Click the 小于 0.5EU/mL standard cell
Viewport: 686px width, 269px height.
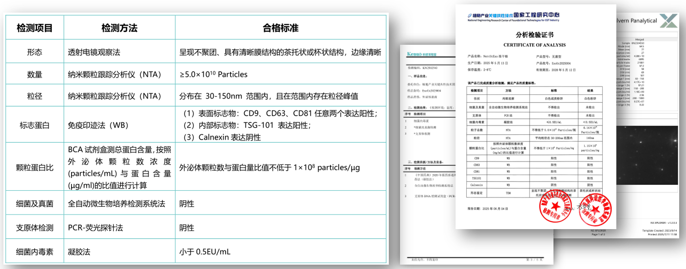click(205, 252)
